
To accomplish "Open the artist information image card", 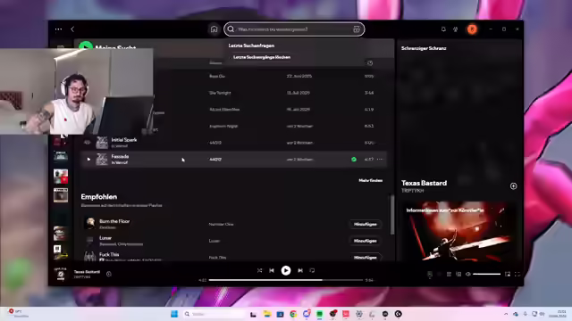I will 459,232.
